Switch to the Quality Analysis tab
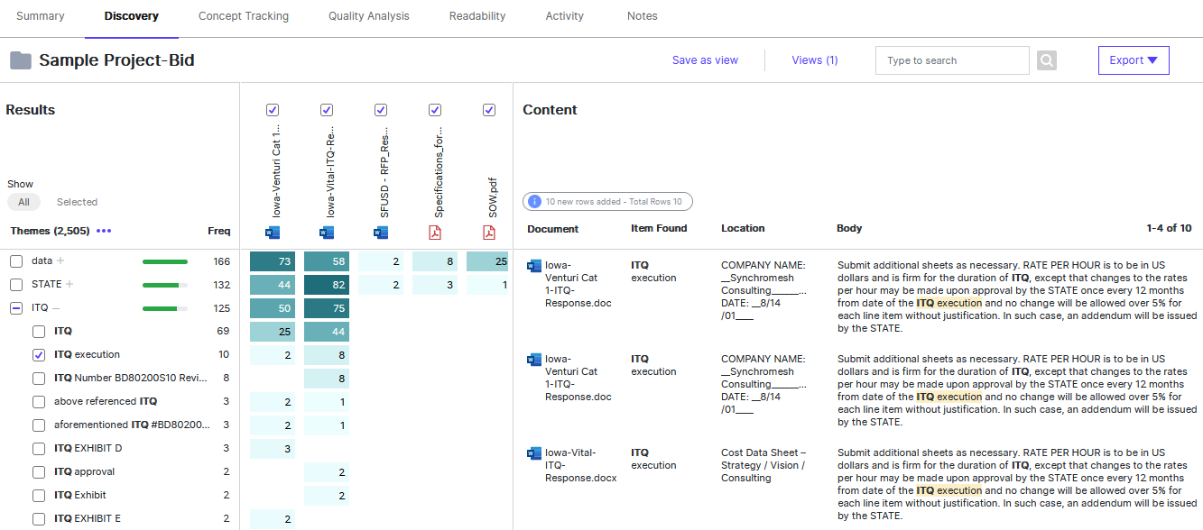1203x530 pixels. pos(368,15)
